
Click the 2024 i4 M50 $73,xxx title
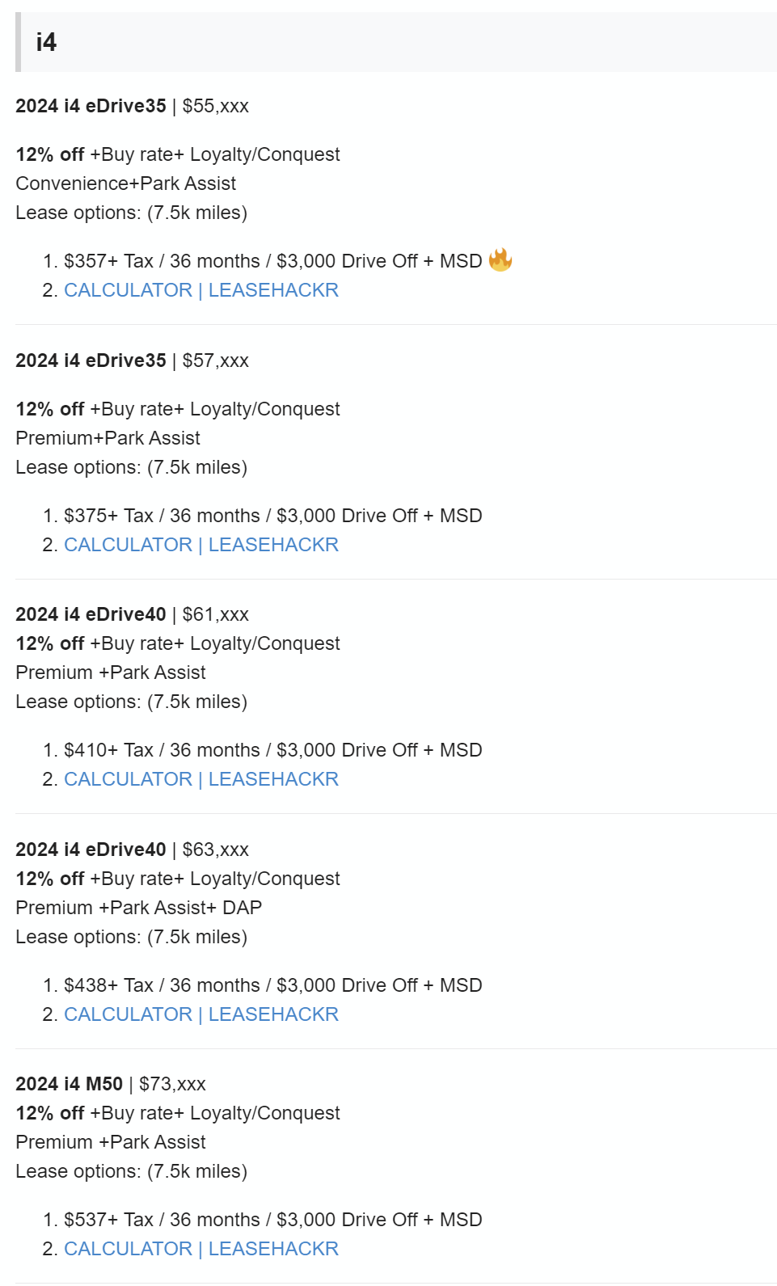110,1084
